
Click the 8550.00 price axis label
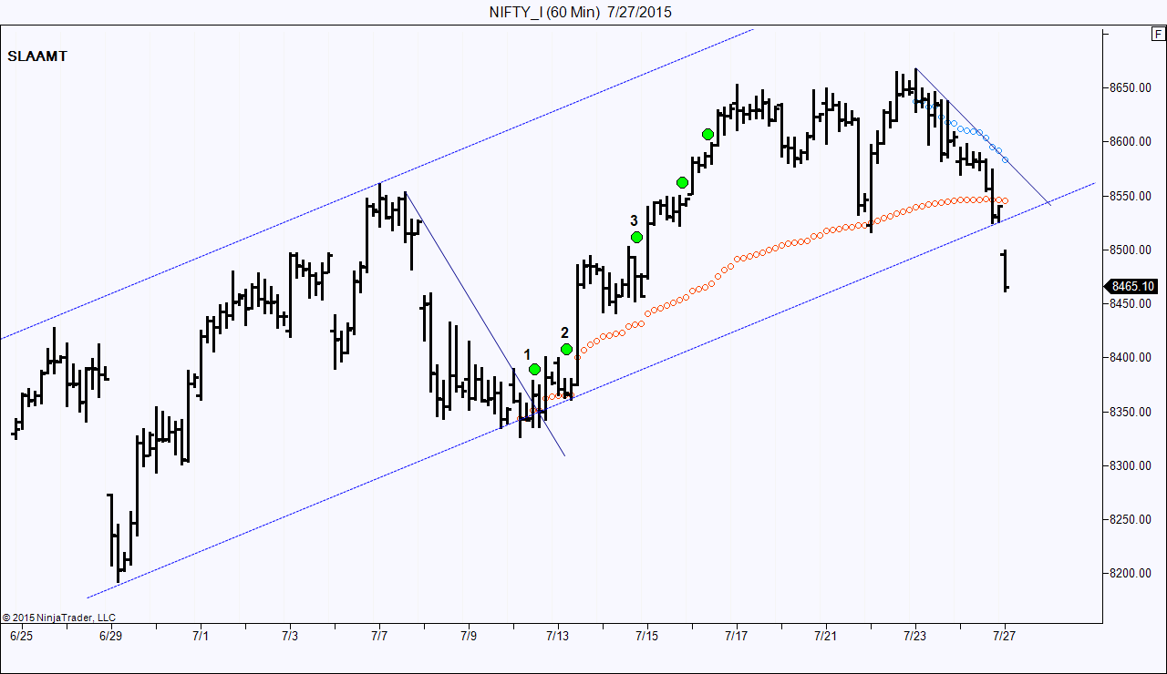(1131, 196)
